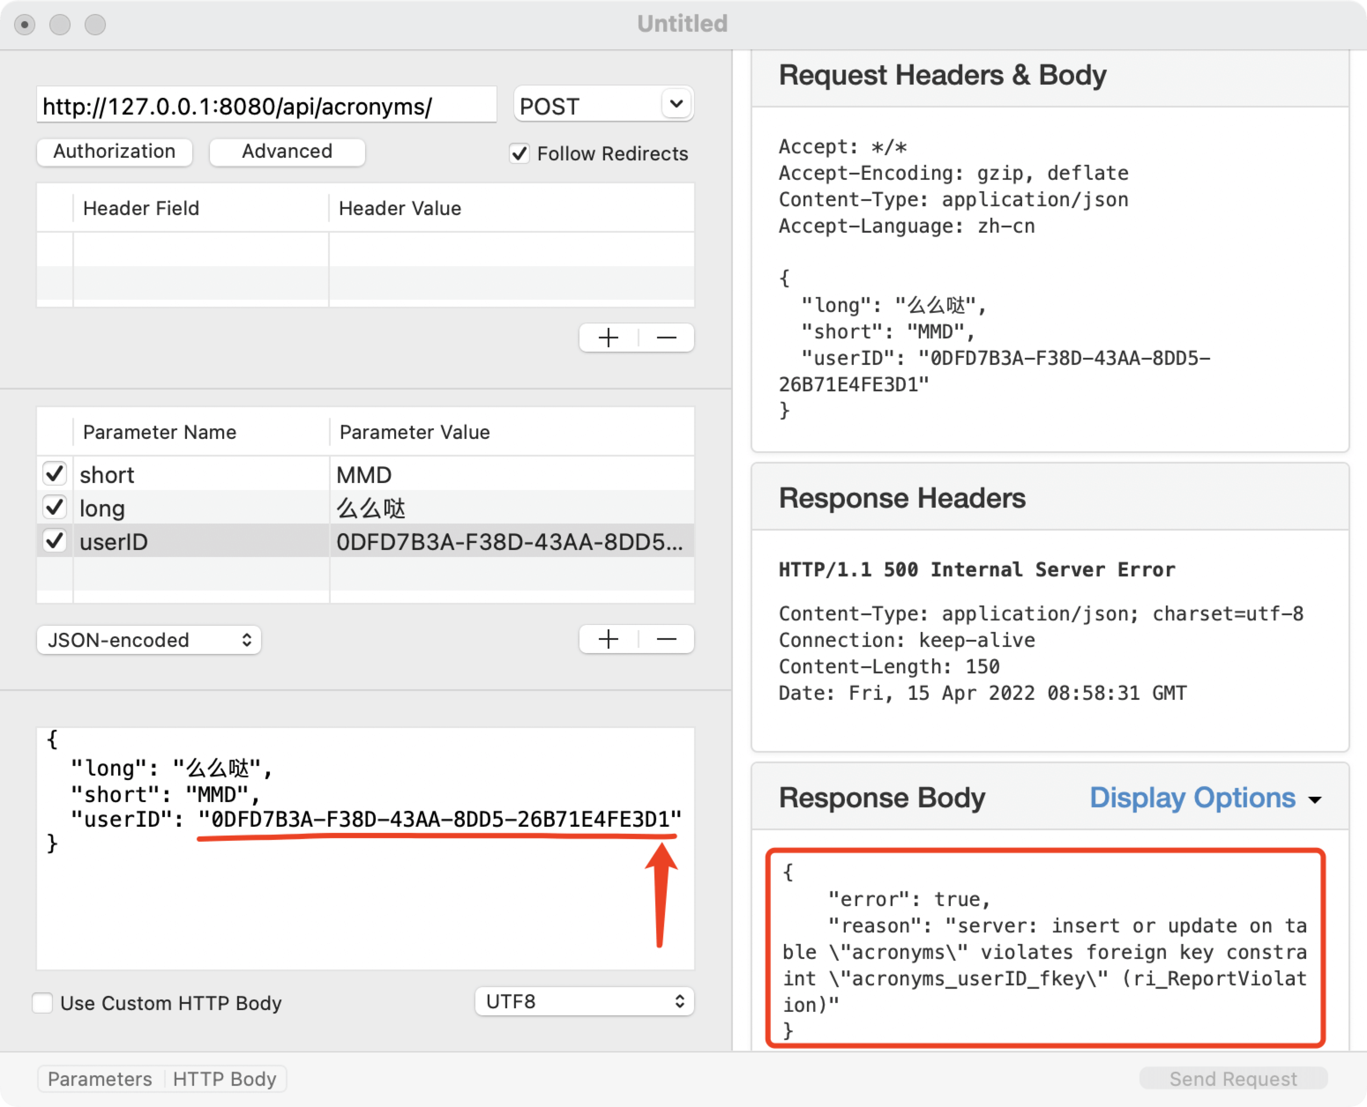
Task: Switch to the HTTP Body tab
Action: [x=224, y=1079]
